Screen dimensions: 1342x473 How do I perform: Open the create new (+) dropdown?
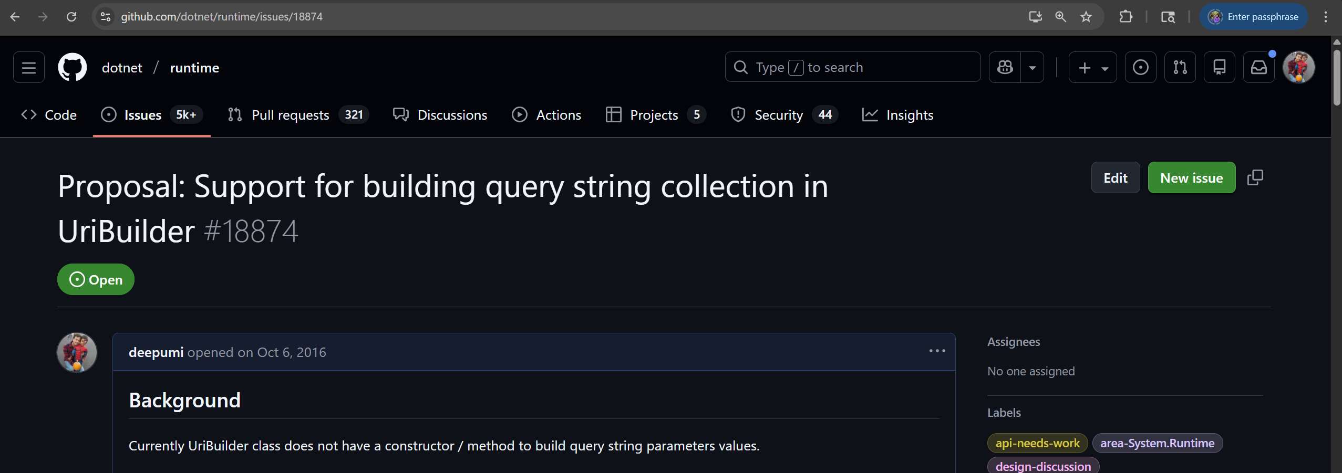point(1092,67)
